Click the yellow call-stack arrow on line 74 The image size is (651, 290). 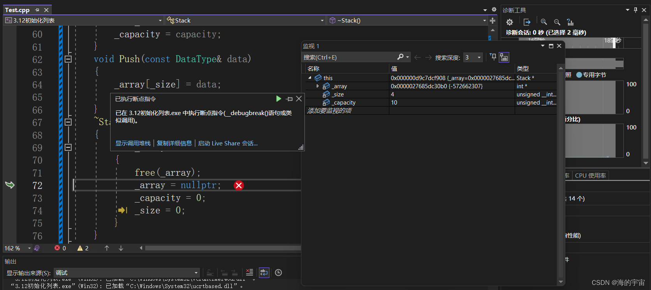tap(123, 210)
